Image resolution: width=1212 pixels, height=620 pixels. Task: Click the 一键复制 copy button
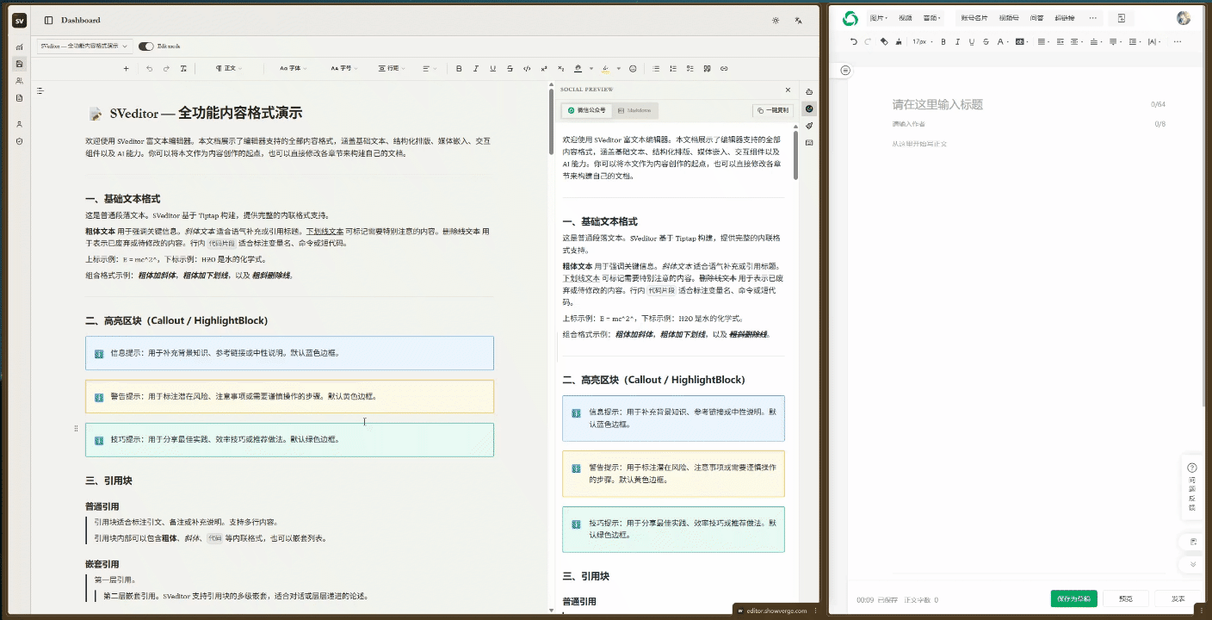(x=771, y=110)
